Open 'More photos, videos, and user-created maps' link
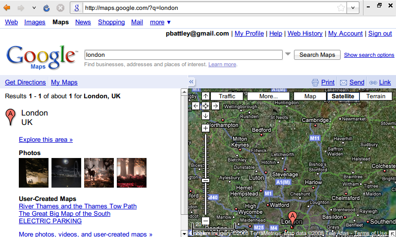This screenshot has height=237, width=396. click(85, 234)
